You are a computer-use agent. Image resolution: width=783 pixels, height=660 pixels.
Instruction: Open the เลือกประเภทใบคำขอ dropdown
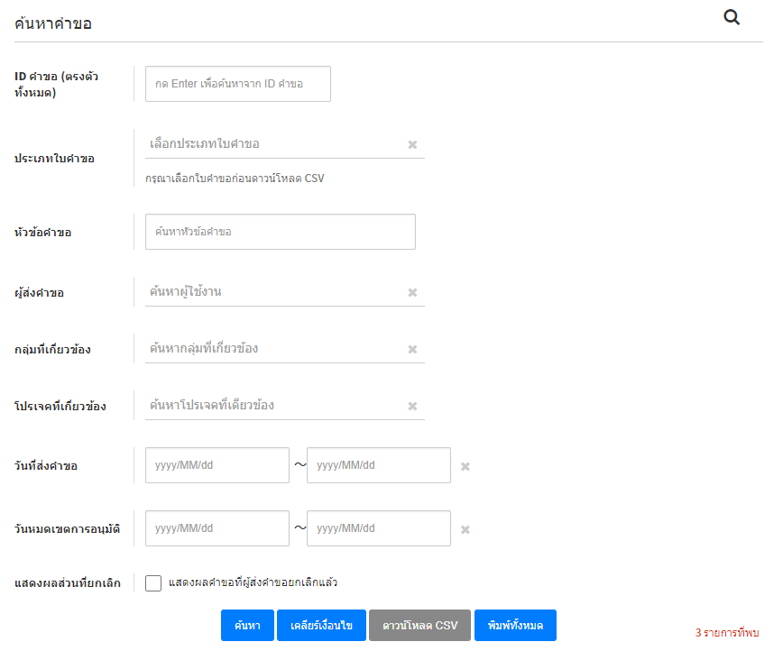click(271, 144)
